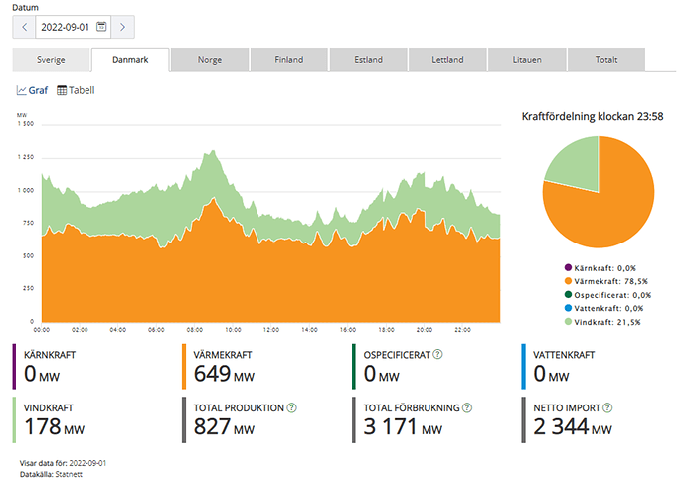This screenshot has height=486, width=686.
Task: Open help icon beside Total Produktion
Action: (x=290, y=407)
